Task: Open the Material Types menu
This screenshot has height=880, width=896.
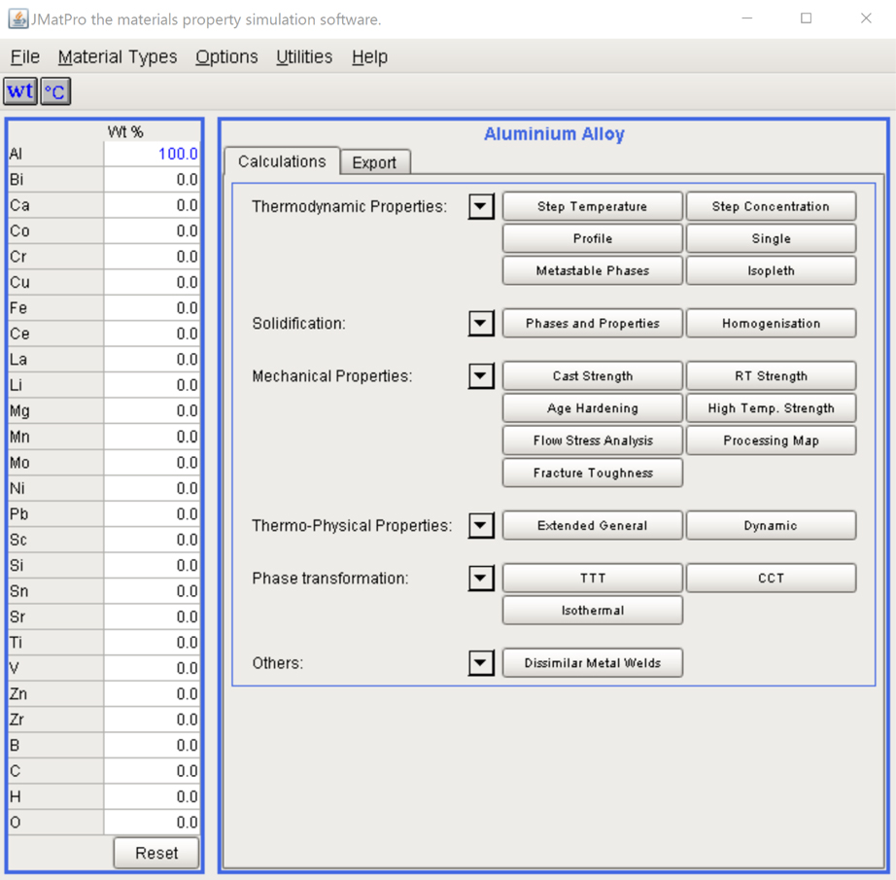Action: (118, 56)
